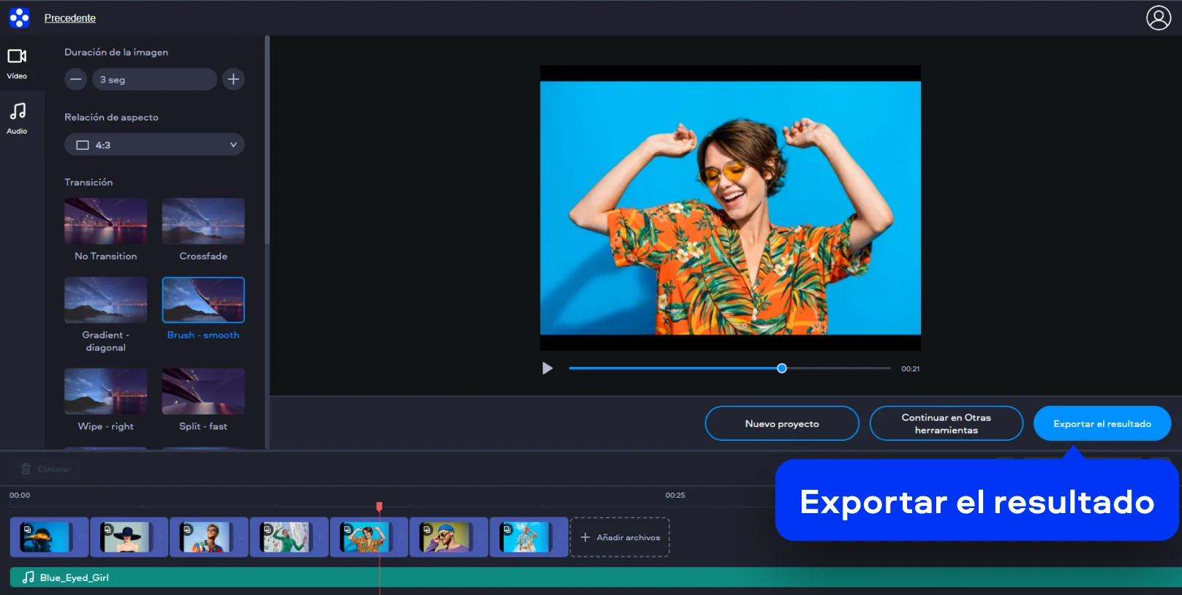Image resolution: width=1182 pixels, height=595 pixels.
Task: Open the user account profile icon
Action: click(1158, 18)
